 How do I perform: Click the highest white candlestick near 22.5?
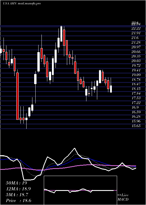pos(61,34)
